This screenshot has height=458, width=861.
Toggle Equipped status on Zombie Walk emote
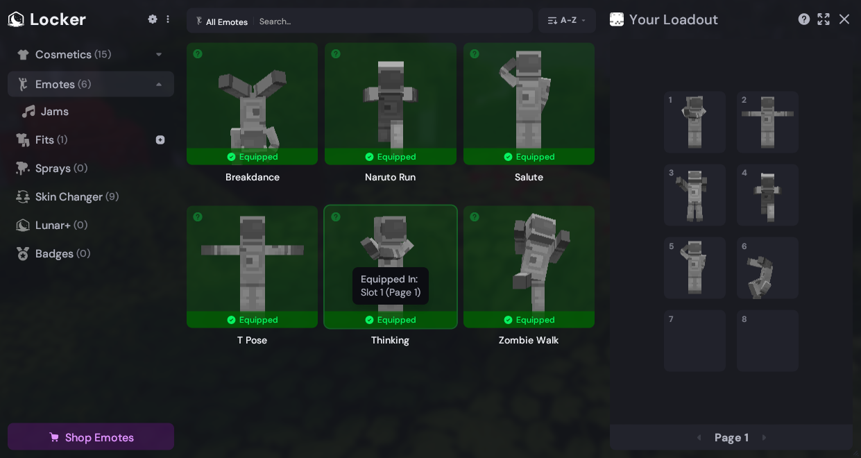click(x=529, y=320)
